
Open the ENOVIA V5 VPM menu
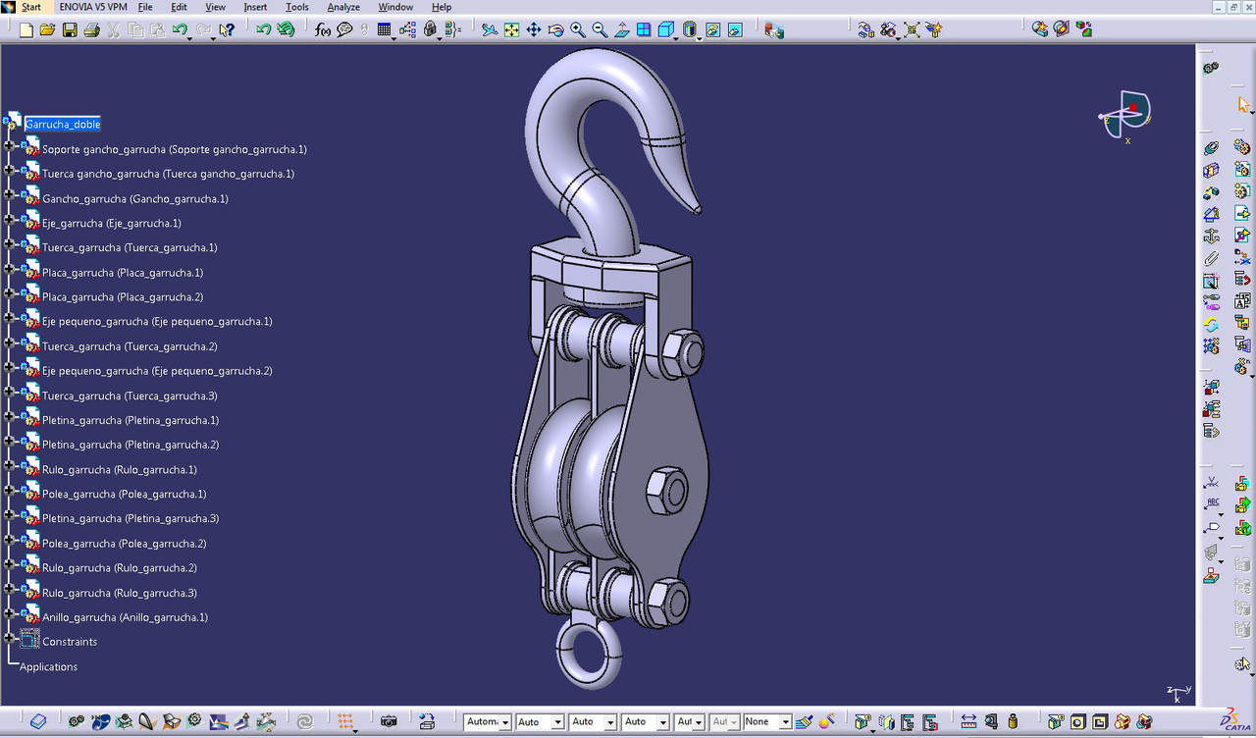coord(93,7)
